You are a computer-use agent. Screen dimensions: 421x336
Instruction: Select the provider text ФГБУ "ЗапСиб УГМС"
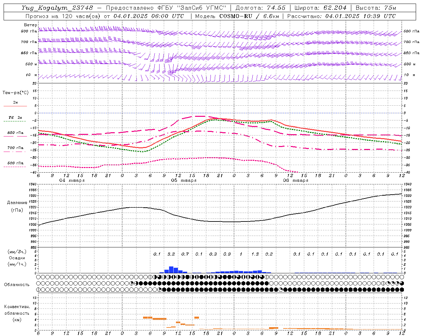point(192,8)
